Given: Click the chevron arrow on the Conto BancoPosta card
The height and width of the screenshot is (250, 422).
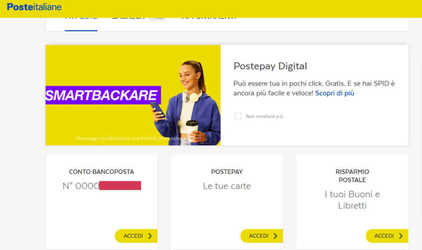Looking at the screenshot, I should click(150, 236).
